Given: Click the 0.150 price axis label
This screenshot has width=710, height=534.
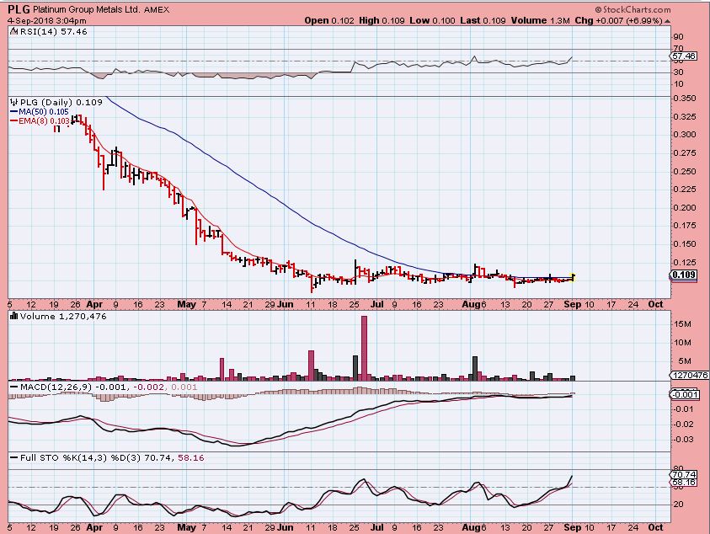Looking at the screenshot, I should 684,243.
